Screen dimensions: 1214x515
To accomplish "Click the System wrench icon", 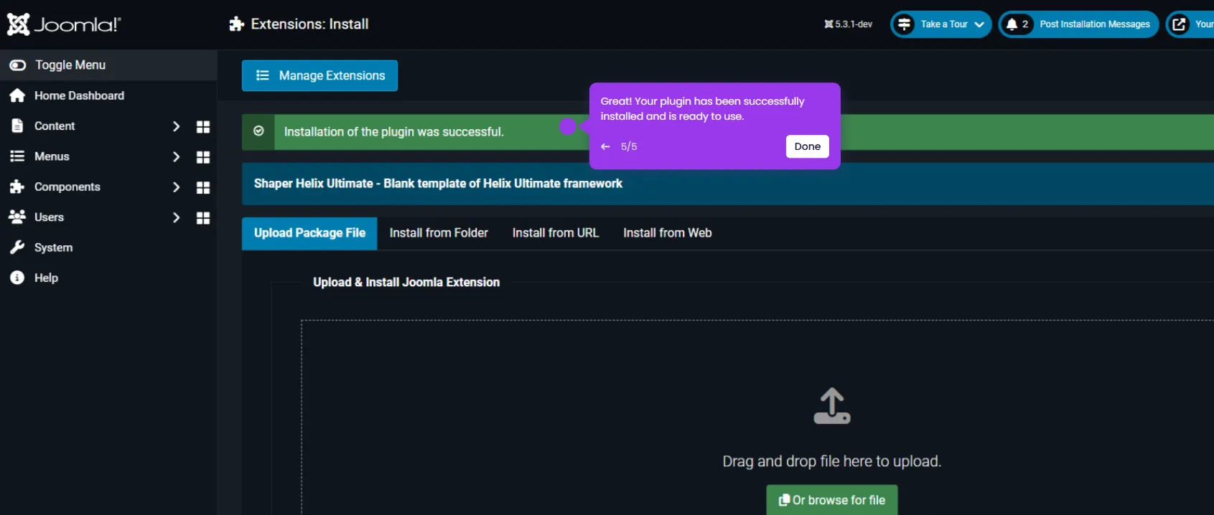I will pos(17,247).
